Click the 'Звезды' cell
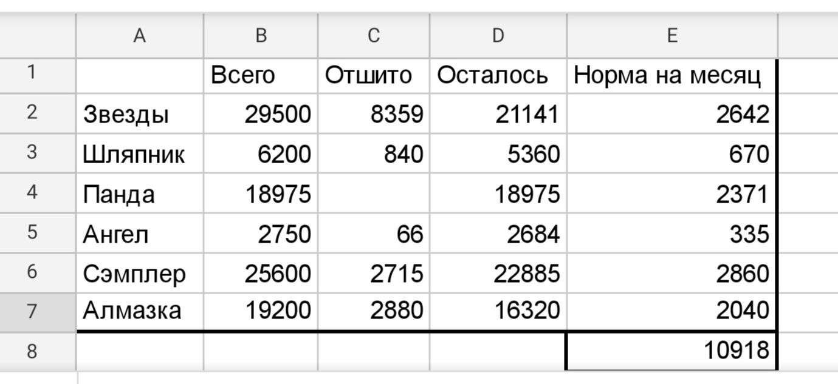This screenshot has height=384, width=838. tap(140, 115)
